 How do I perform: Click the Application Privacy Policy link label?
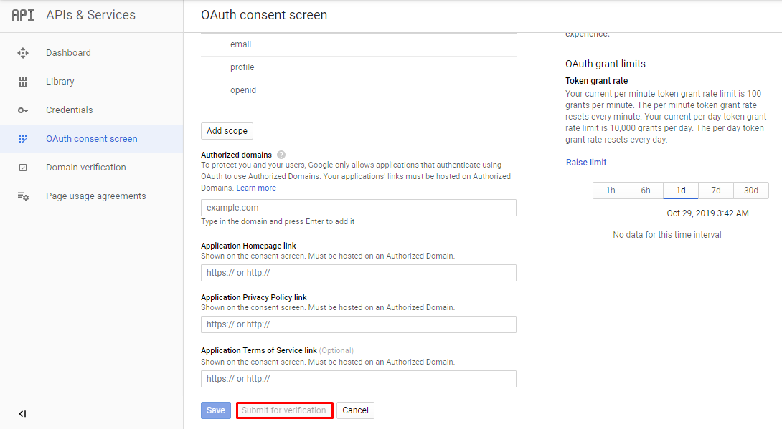click(x=254, y=297)
